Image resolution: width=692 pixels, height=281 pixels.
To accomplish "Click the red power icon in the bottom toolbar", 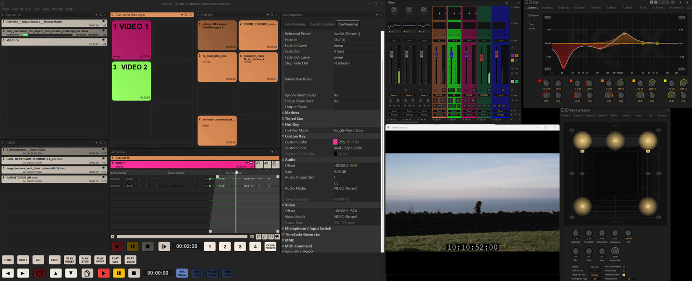I will click(38, 273).
